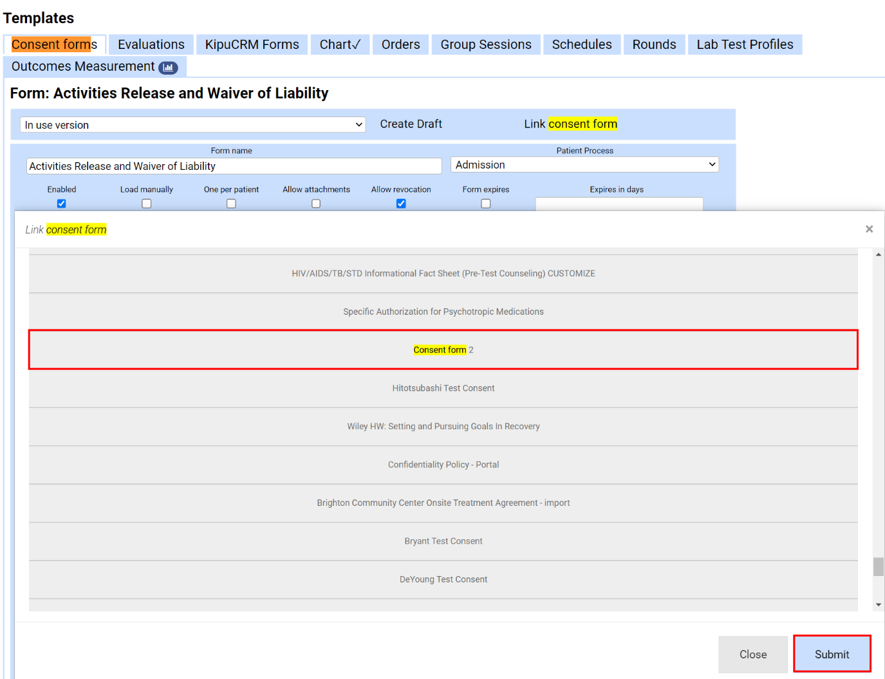
Task: Toggle the Enabled checkbox
Action: pyautogui.click(x=62, y=203)
